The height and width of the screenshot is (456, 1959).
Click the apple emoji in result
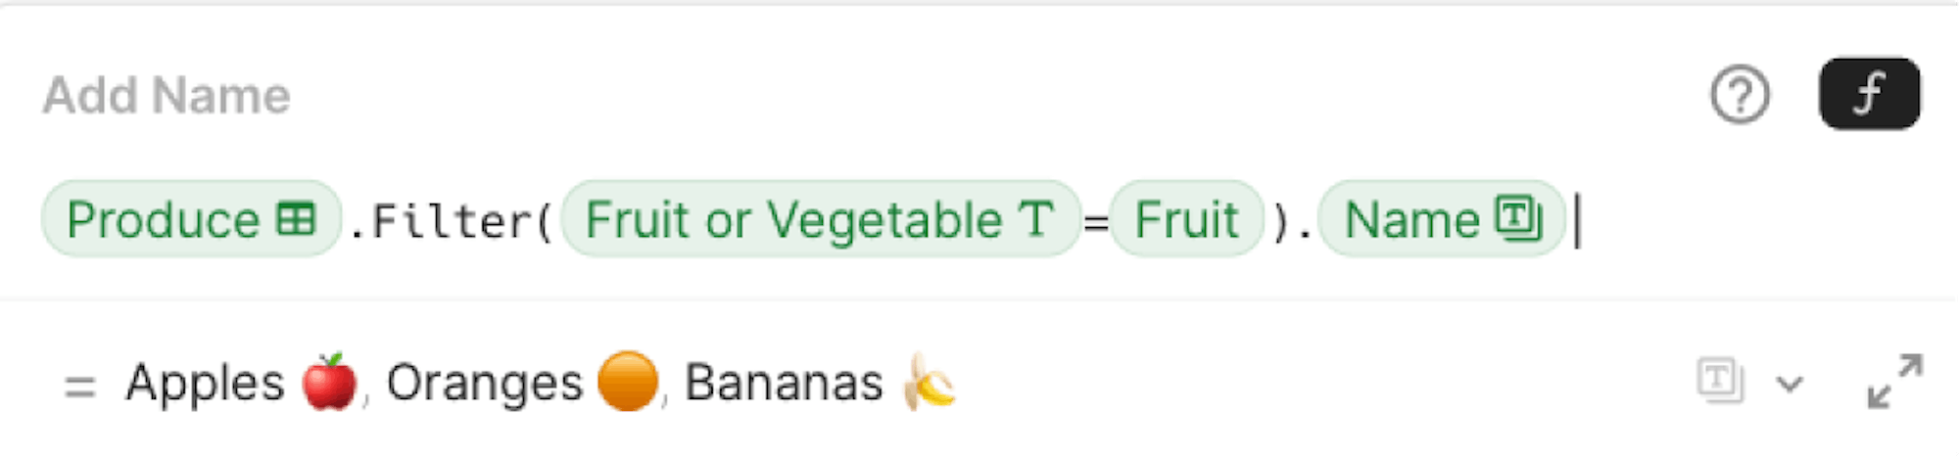[329, 382]
